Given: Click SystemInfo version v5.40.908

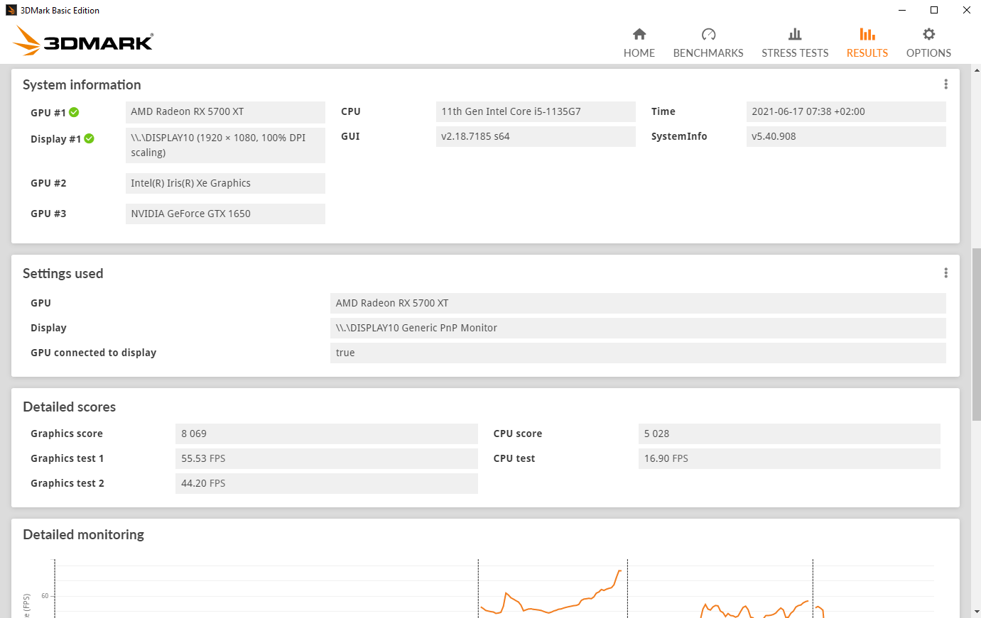Looking at the screenshot, I should click(x=846, y=136).
